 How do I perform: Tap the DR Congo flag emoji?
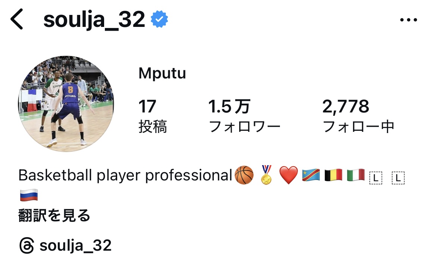click(311, 175)
